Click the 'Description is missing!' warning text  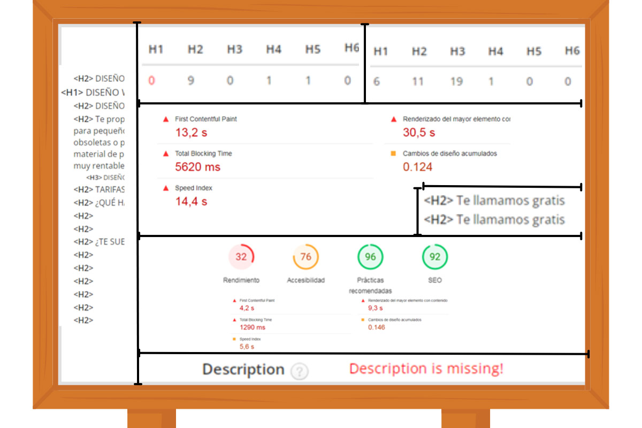426,369
